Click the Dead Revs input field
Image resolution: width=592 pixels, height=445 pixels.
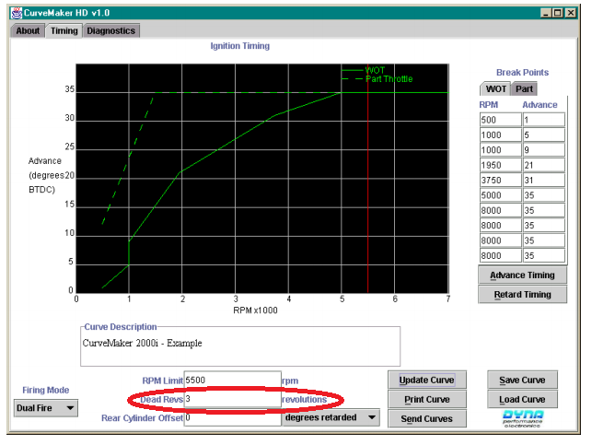232,399
